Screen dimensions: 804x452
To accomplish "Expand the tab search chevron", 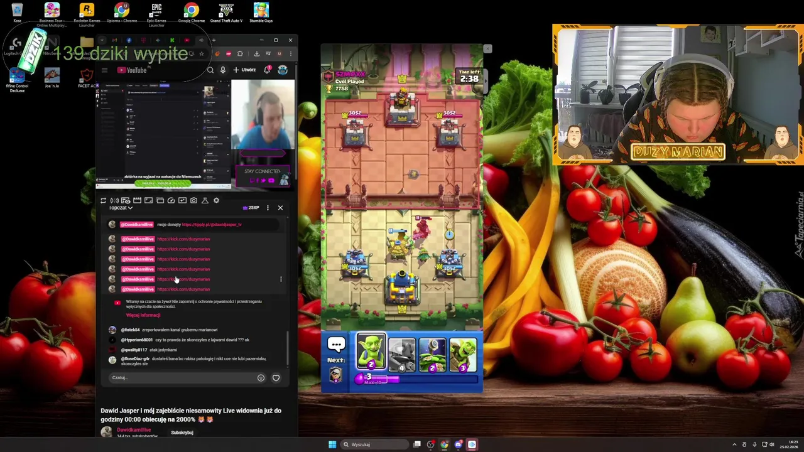I will [102, 40].
